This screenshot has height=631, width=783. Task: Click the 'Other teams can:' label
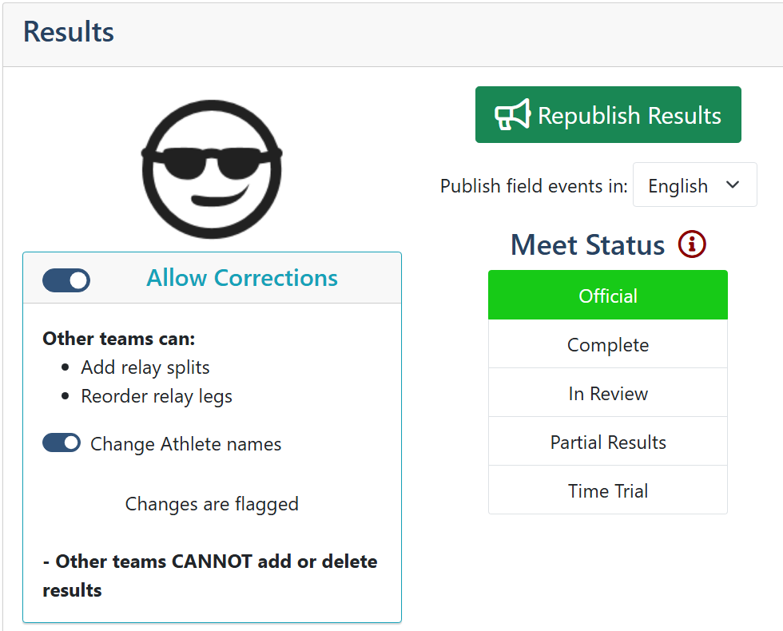coord(119,339)
